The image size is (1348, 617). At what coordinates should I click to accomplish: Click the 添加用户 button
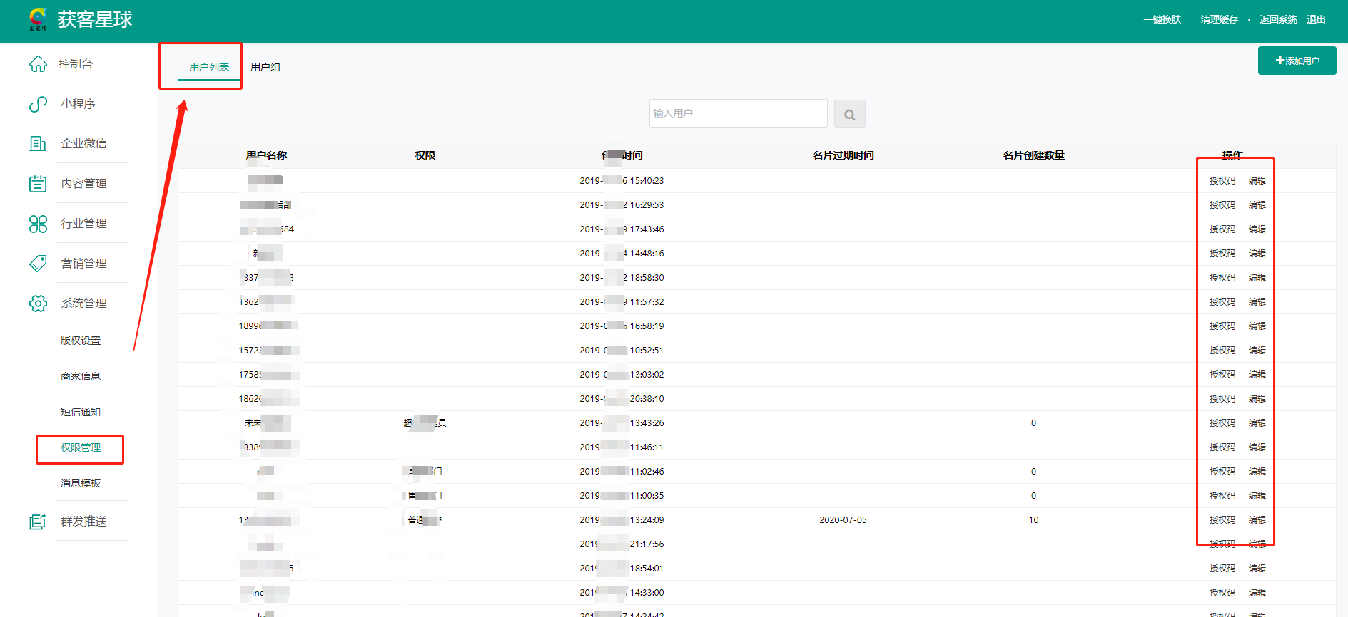[x=1297, y=61]
